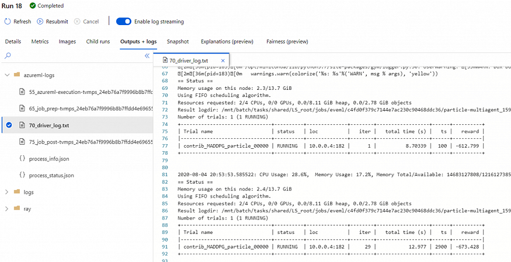Click file icon beside 55_azureml-execution log
This screenshot has width=511, height=262.
22,92
